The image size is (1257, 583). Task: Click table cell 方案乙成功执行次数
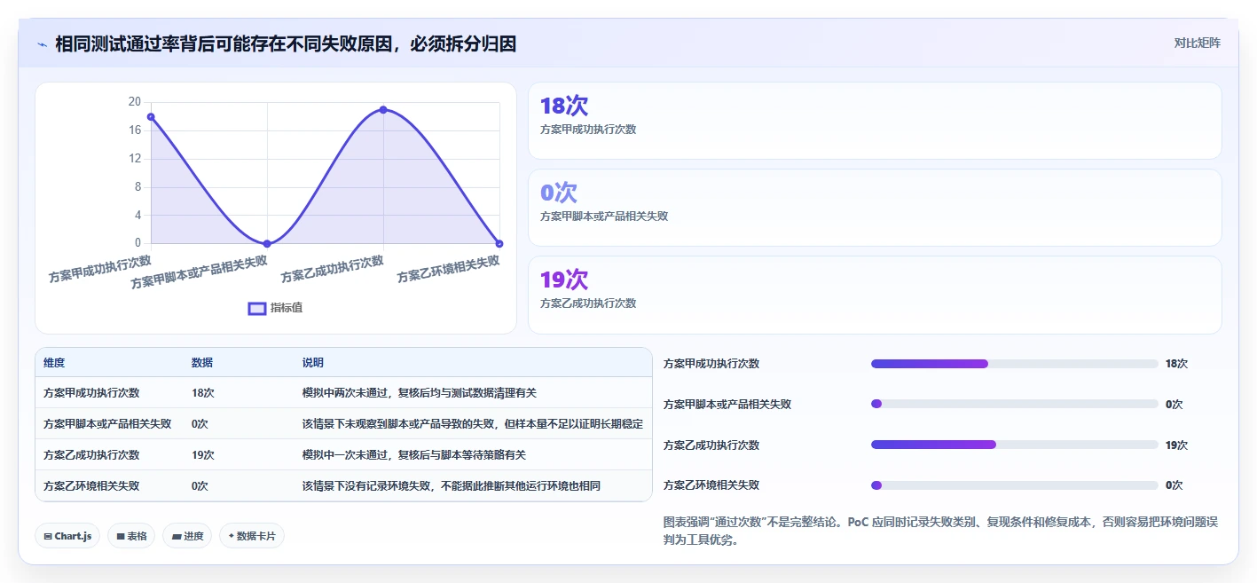click(x=91, y=454)
